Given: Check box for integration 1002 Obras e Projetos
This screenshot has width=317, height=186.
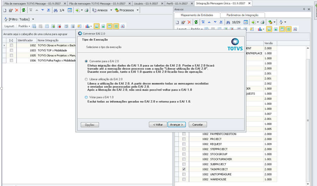Looking at the screenshot, I should click(11, 45).
